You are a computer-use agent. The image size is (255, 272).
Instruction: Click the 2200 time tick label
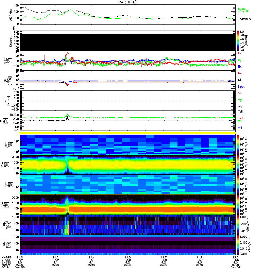pyautogui.click(x=20, y=265)
